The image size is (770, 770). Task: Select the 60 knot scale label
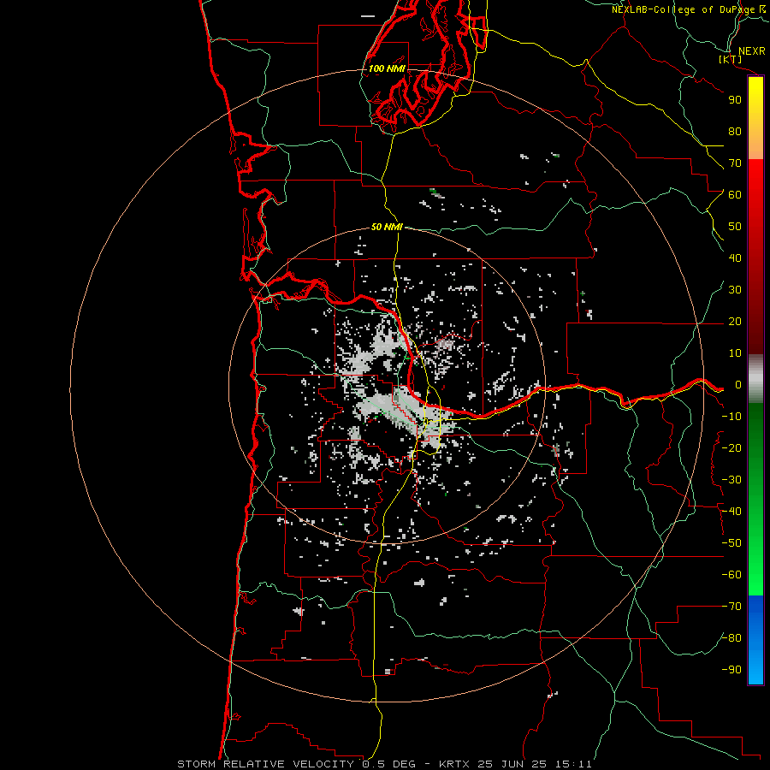pos(735,194)
